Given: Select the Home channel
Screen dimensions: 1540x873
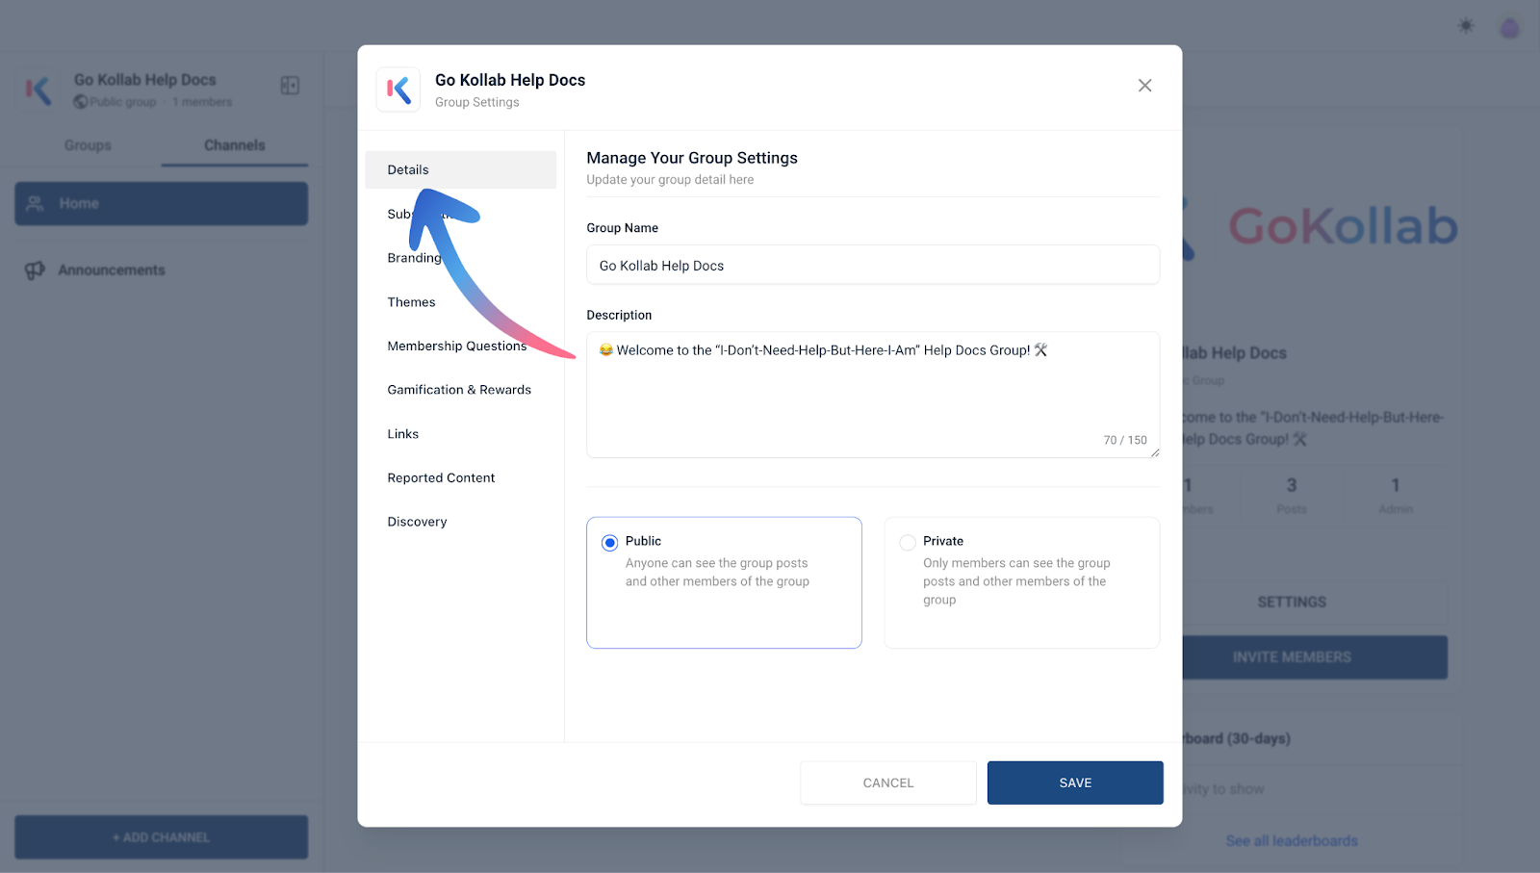Looking at the screenshot, I should coord(161,204).
